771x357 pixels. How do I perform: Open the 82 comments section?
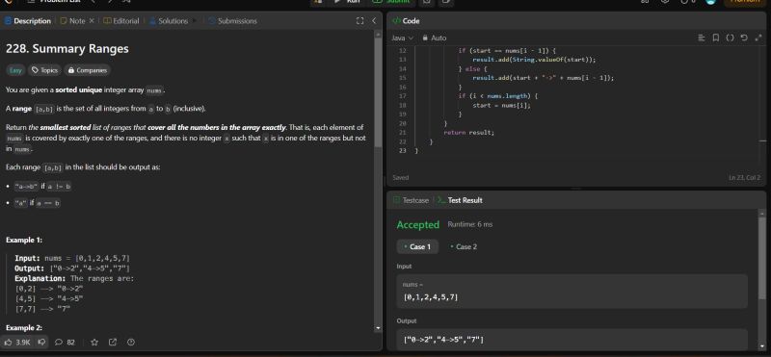[65, 343]
